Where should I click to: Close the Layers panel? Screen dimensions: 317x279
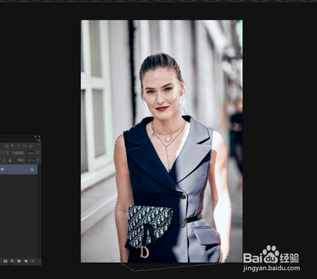39,137
